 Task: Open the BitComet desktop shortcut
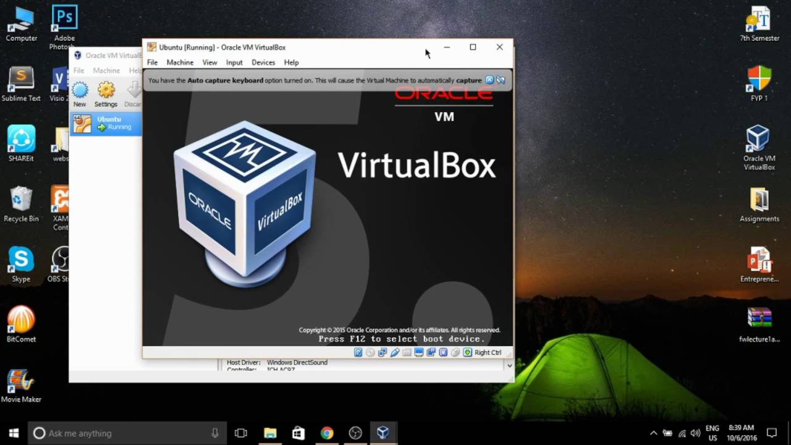21,324
